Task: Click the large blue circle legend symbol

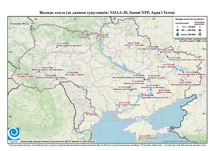Action: click(178, 30)
